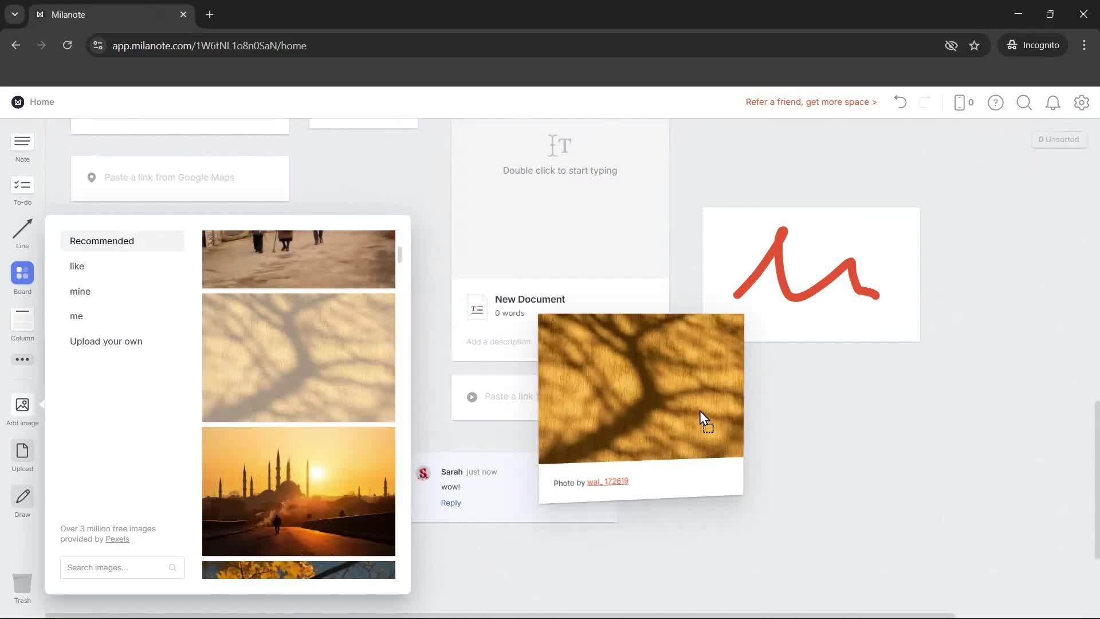Switch to the Recommended image category

tap(101, 241)
